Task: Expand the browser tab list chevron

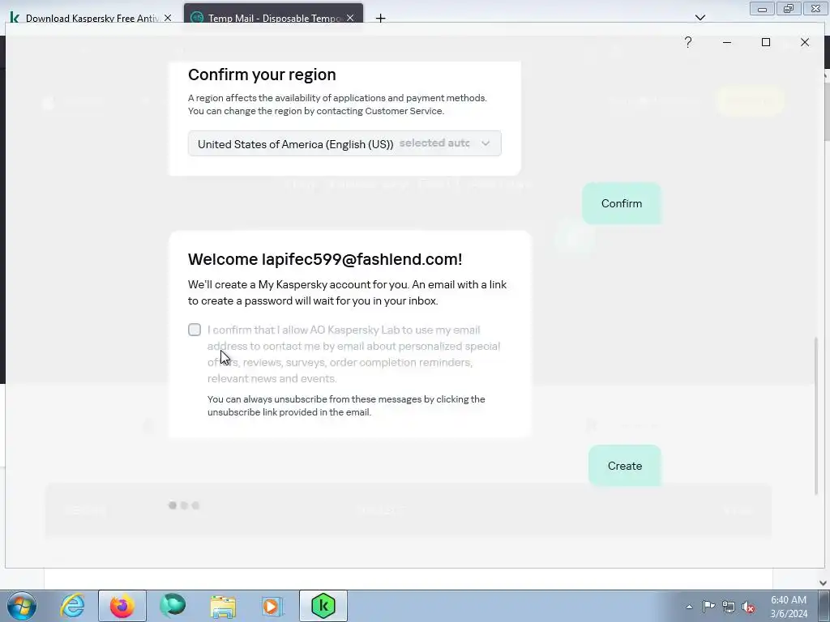Action: click(700, 18)
